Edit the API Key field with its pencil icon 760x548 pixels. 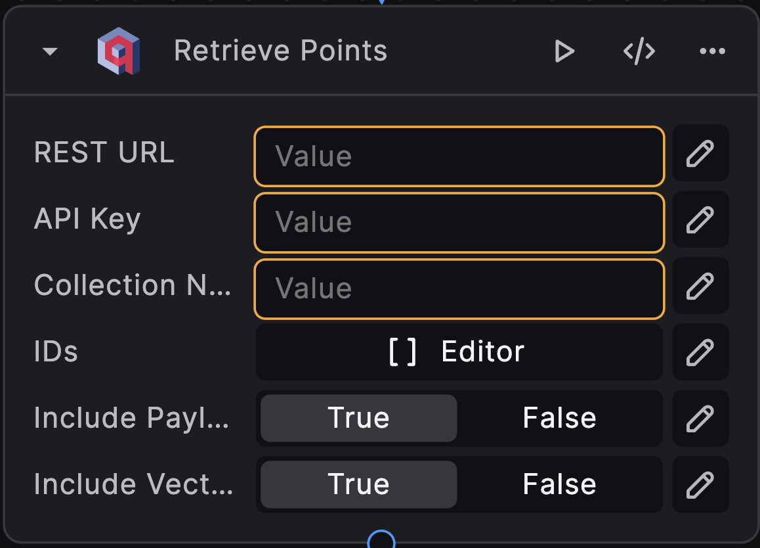[x=700, y=219]
